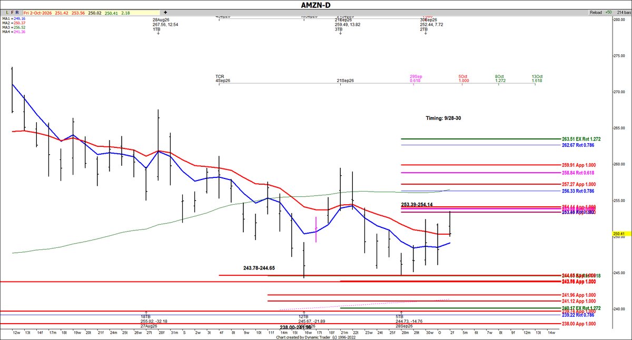Click the 259.91 App 1.000 label

(x=578, y=164)
